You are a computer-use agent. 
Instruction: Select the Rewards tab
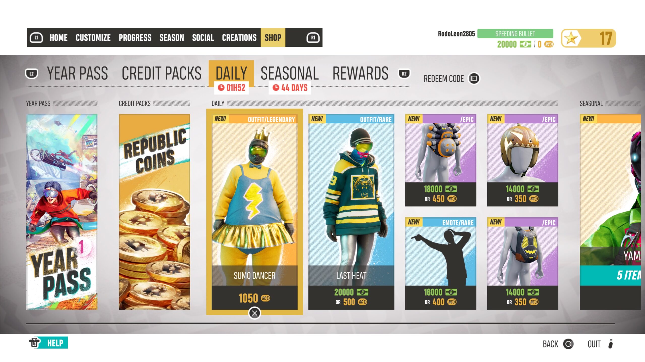[x=360, y=73]
